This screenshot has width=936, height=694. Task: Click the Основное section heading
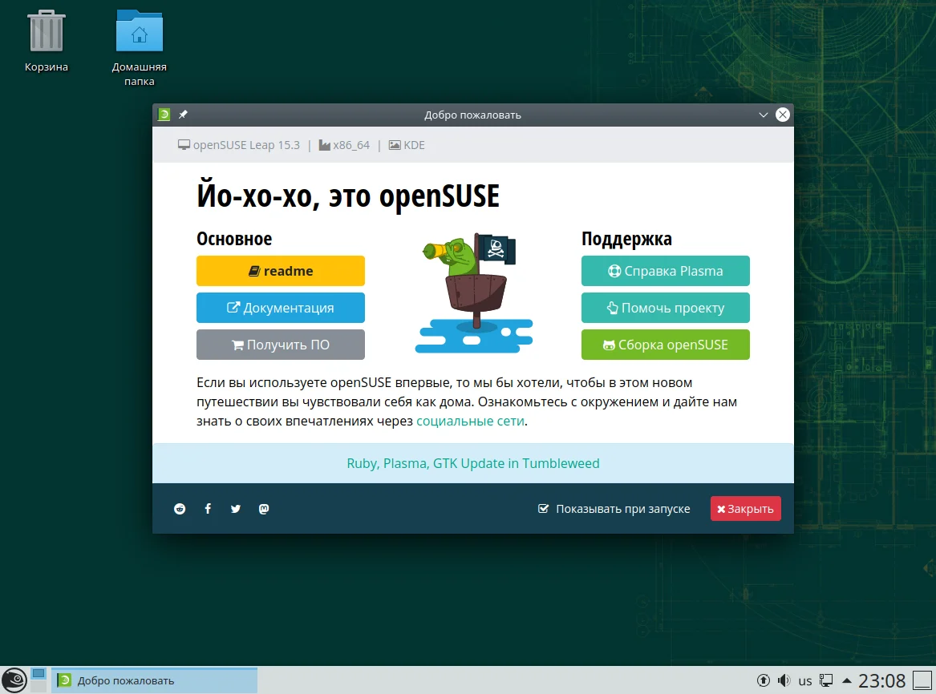[x=234, y=239]
